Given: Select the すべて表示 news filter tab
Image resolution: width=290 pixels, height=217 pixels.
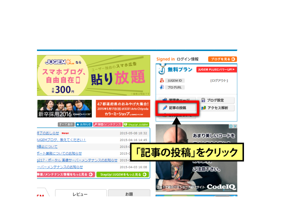Looking at the screenshot, I should pyautogui.click(x=66, y=124).
